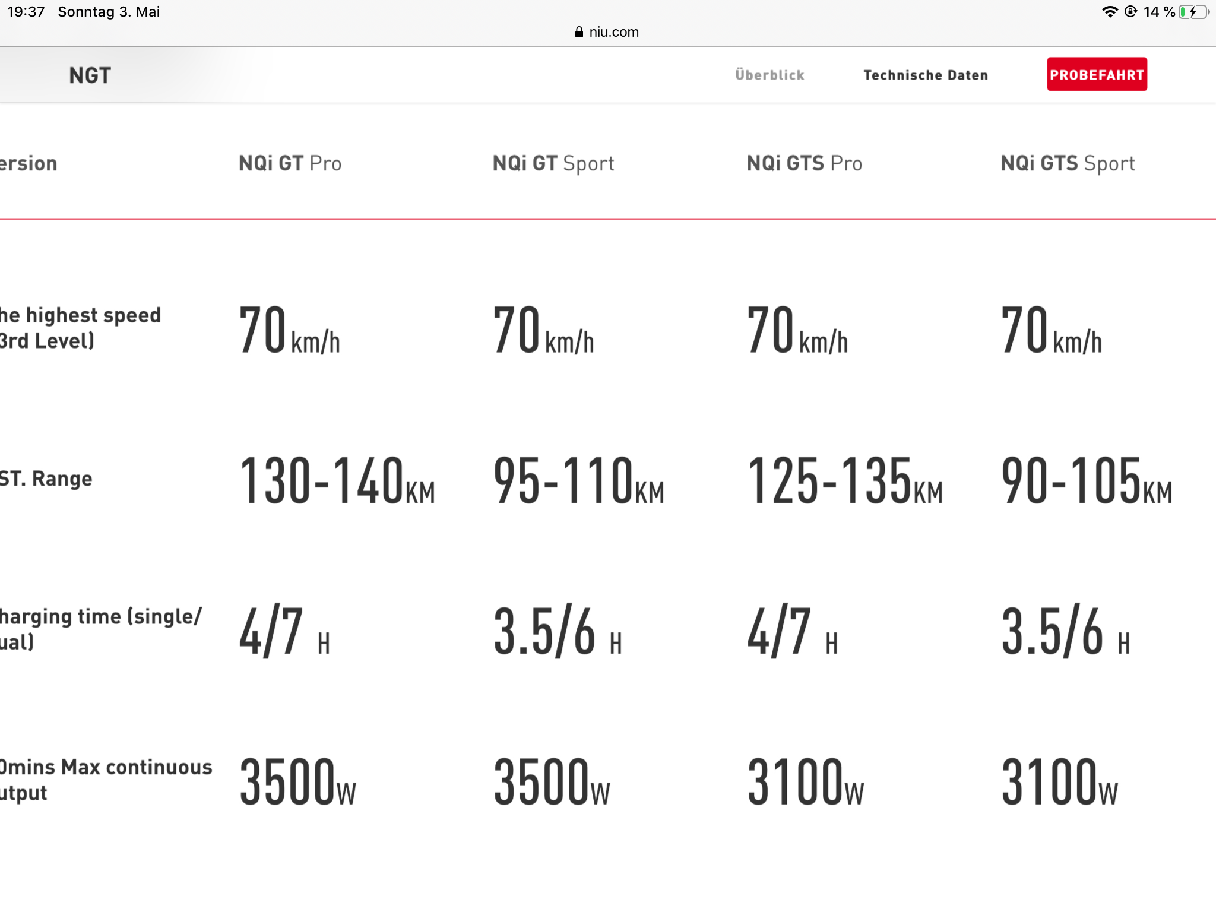Tap the Wi-Fi status icon
This screenshot has width=1216, height=912.
pyautogui.click(x=1109, y=12)
